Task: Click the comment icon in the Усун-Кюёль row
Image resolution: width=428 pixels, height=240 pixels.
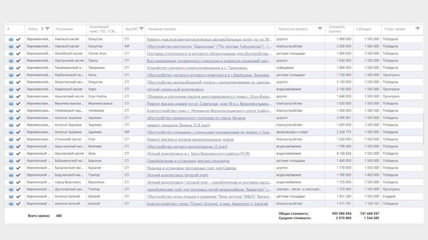Action: click(11, 96)
